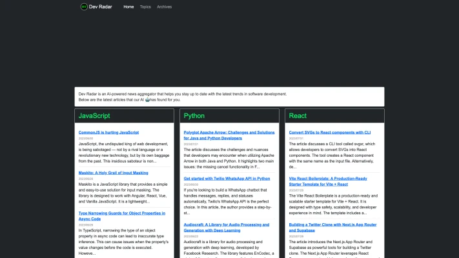Click summary starting 'The article discusses a CLI tool'
Image resolution: width=459 pixels, height=258 pixels.
tap(332, 155)
